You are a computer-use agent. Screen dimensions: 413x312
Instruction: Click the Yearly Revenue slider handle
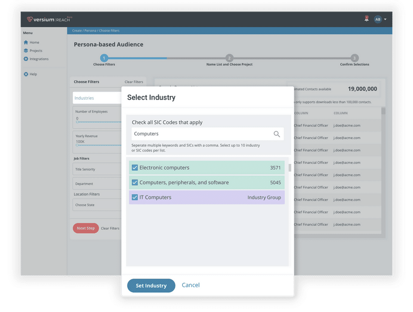[x=77, y=145]
